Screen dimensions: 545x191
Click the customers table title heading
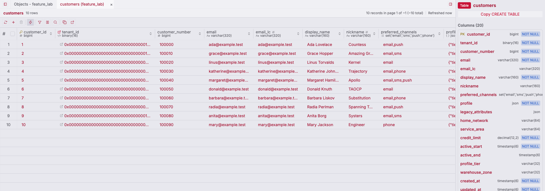(13, 13)
